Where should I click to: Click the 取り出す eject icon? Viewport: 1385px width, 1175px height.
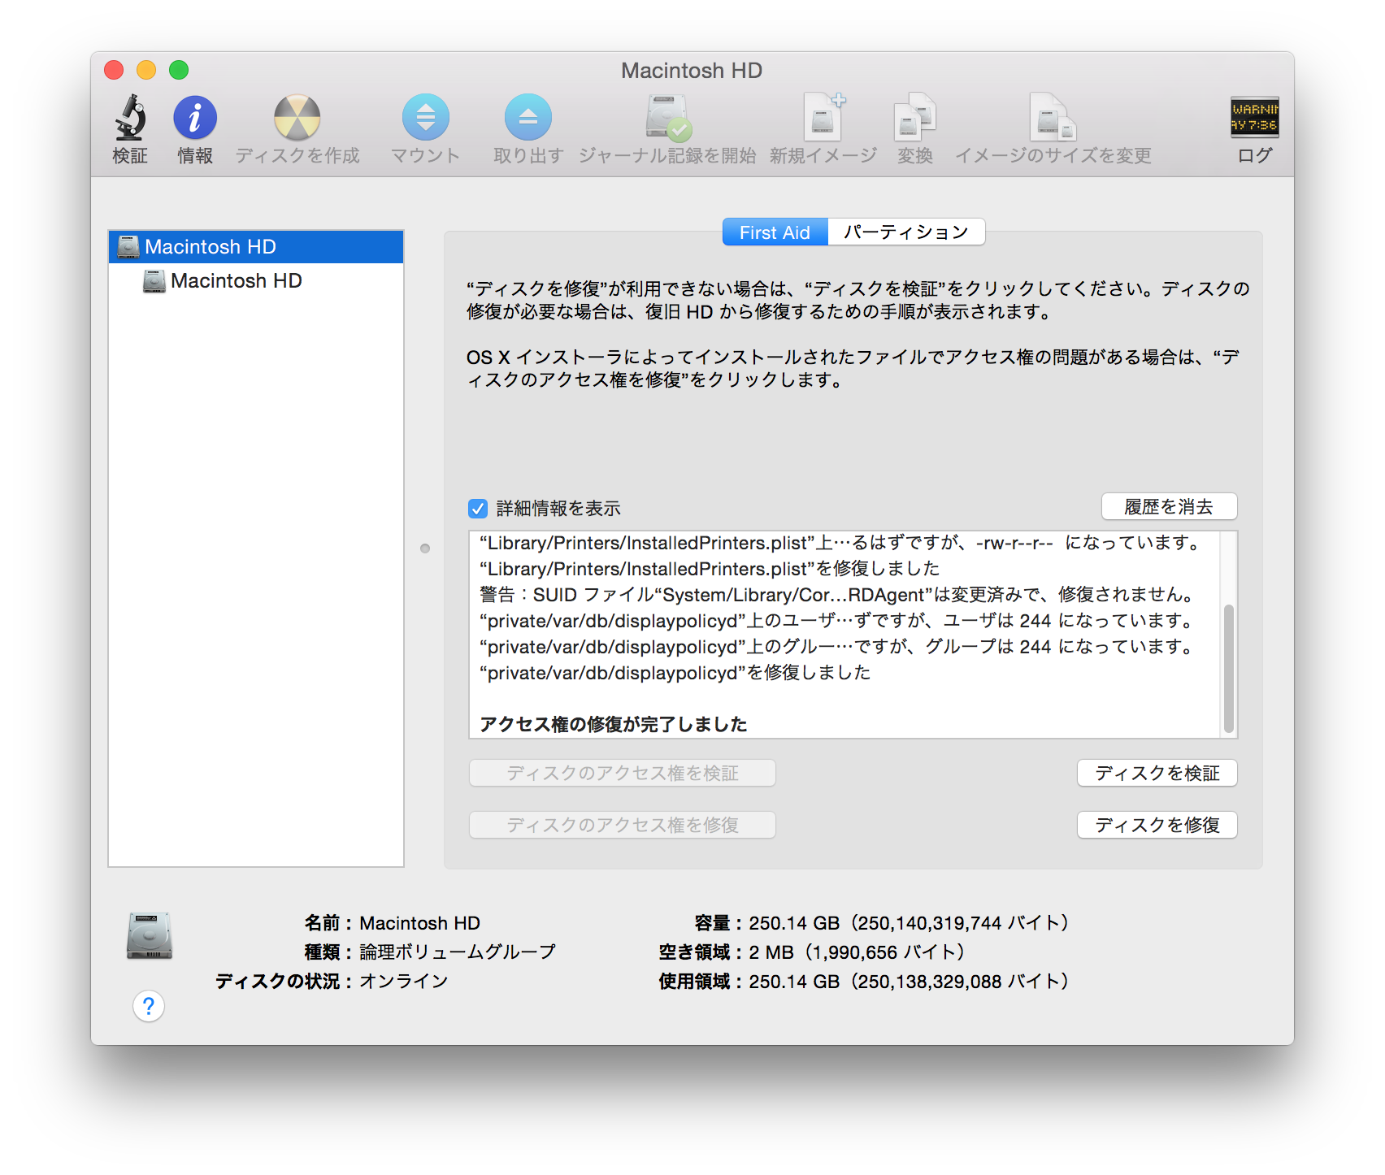(x=528, y=118)
